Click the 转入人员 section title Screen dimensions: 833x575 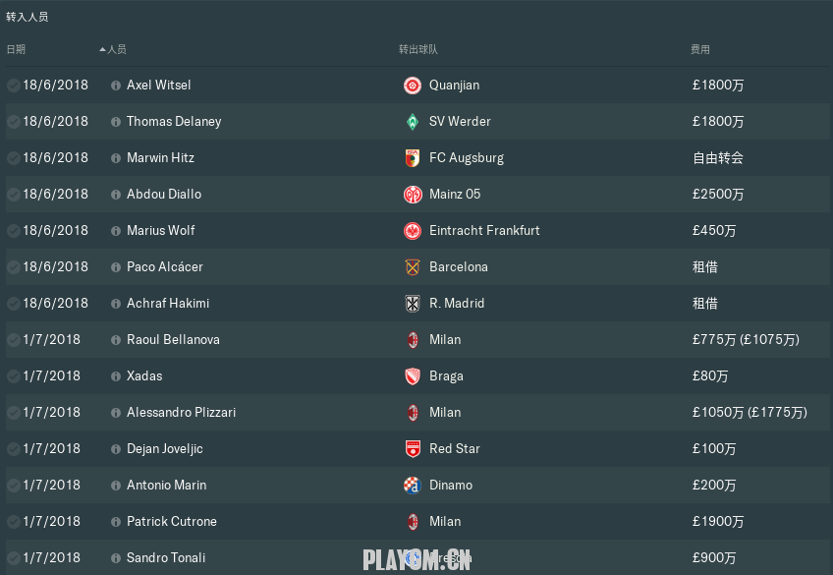[x=28, y=17]
